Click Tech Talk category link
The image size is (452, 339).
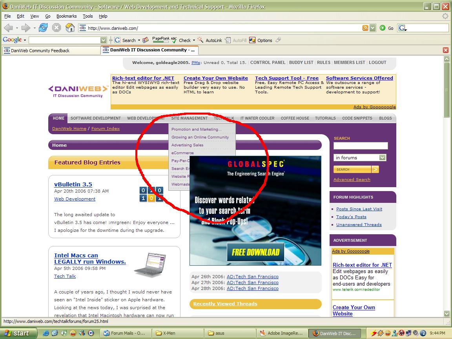[65, 276]
